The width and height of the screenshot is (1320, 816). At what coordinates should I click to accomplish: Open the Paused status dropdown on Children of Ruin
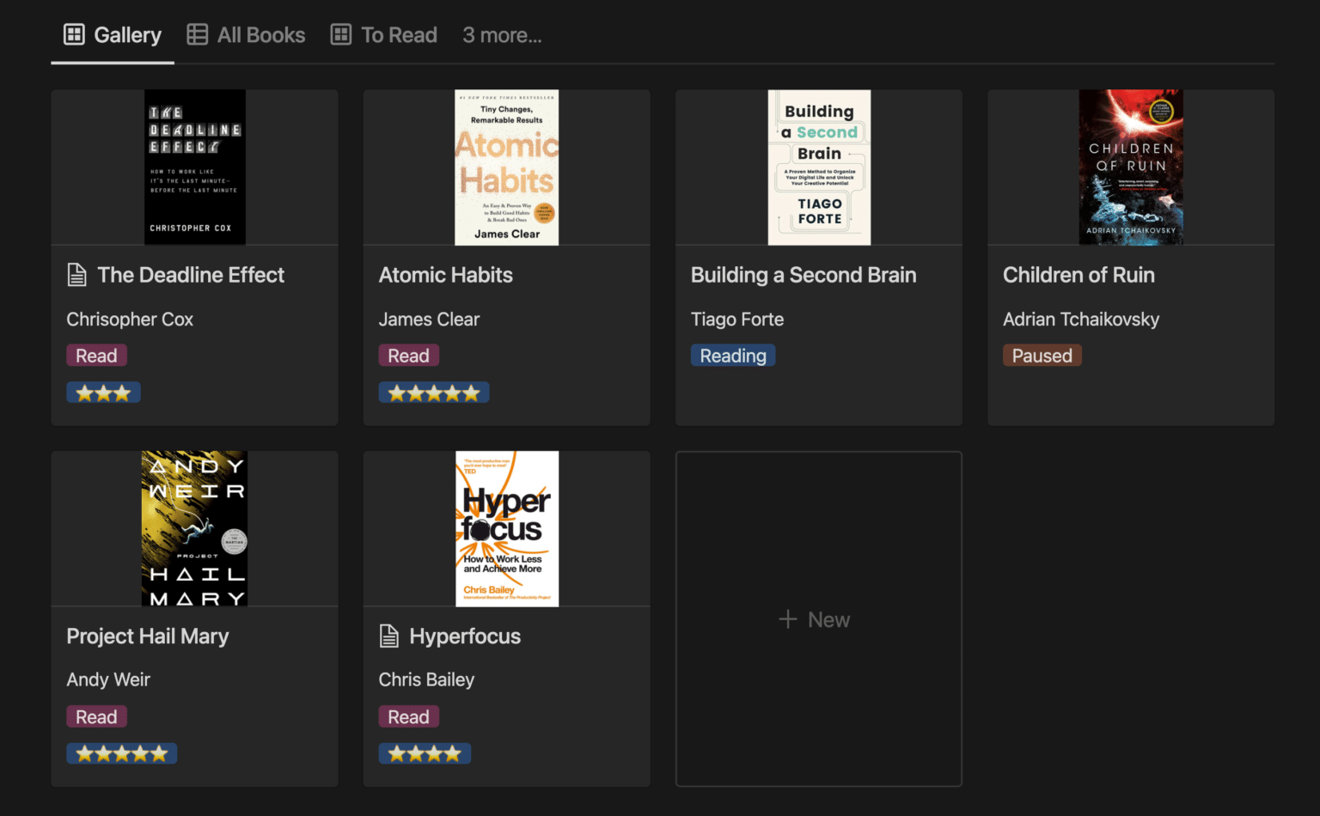[x=1042, y=355]
